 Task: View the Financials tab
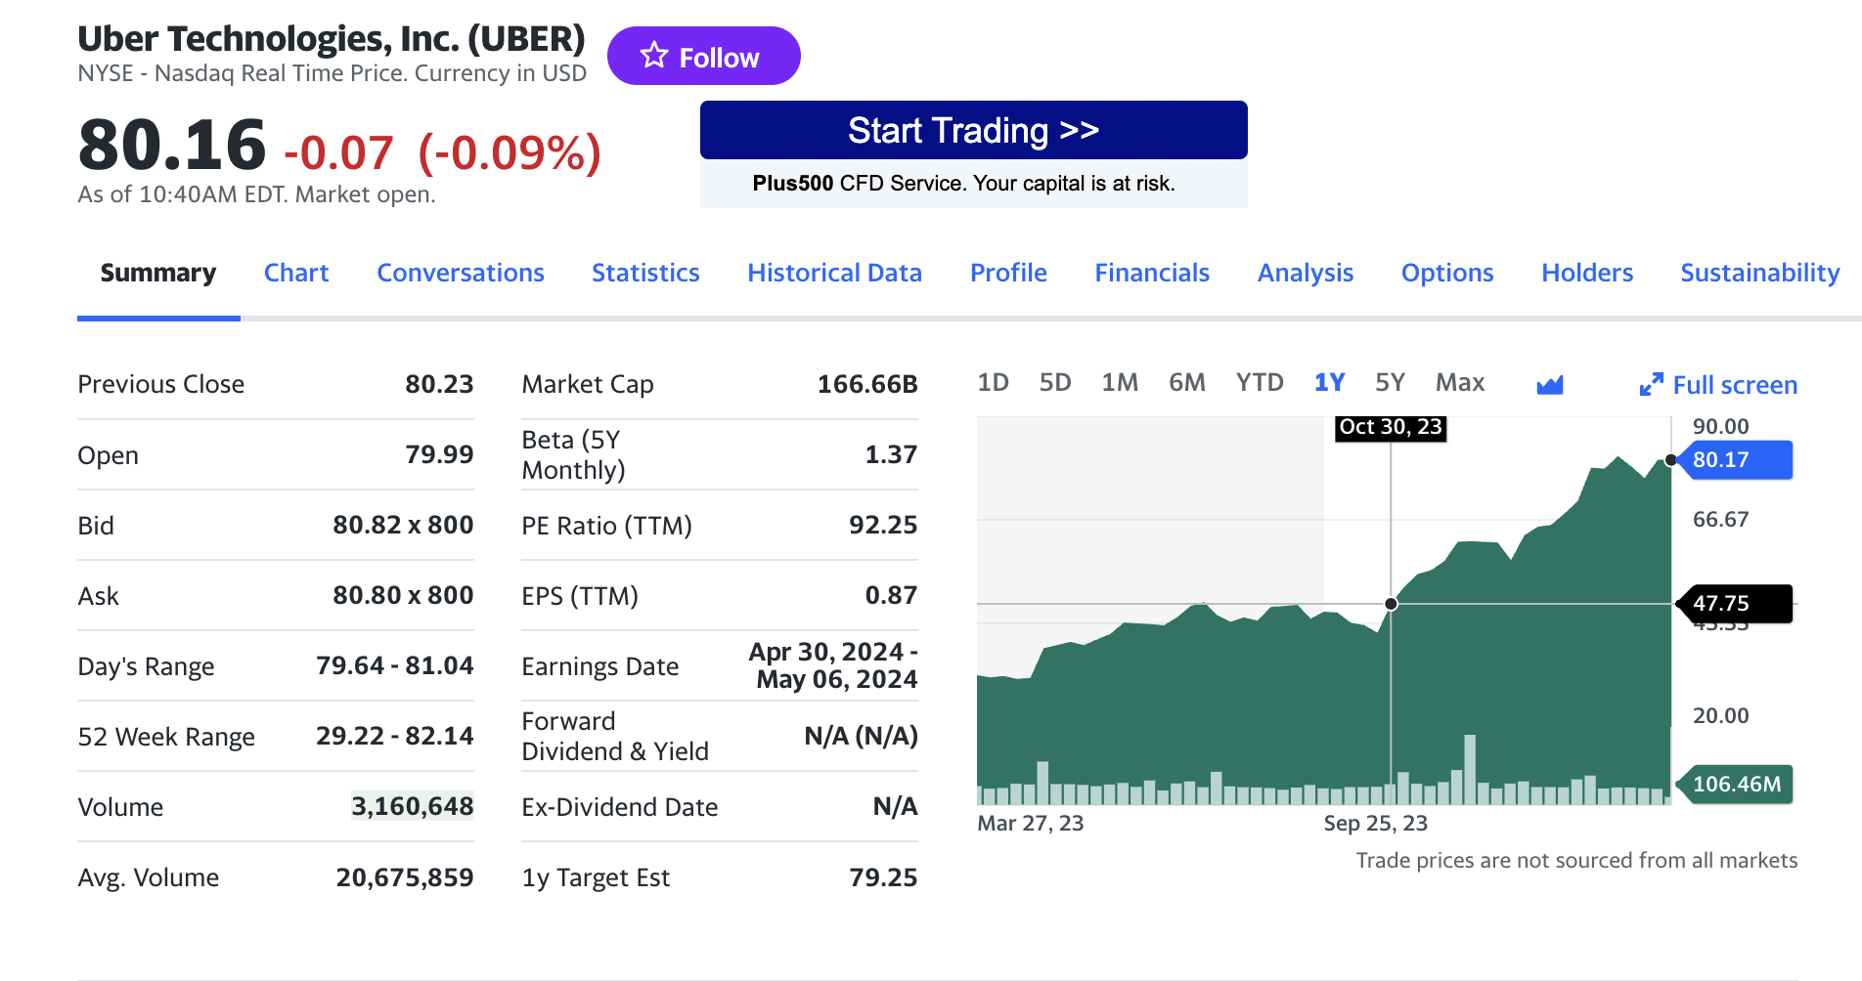(1152, 273)
